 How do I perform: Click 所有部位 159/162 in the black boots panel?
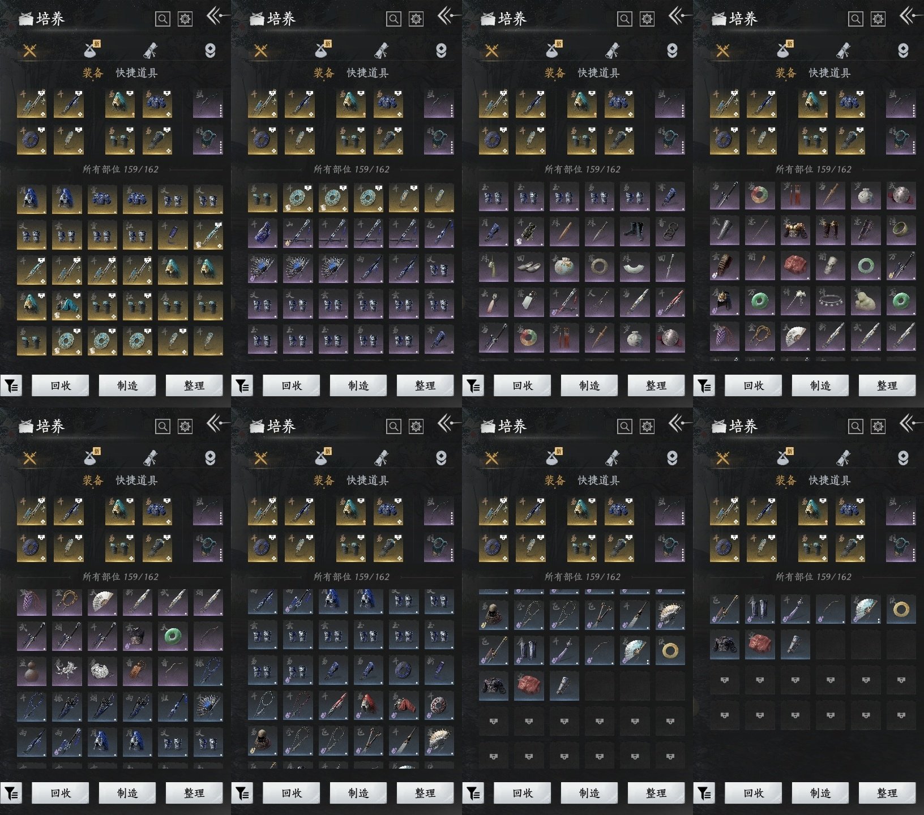pos(583,169)
